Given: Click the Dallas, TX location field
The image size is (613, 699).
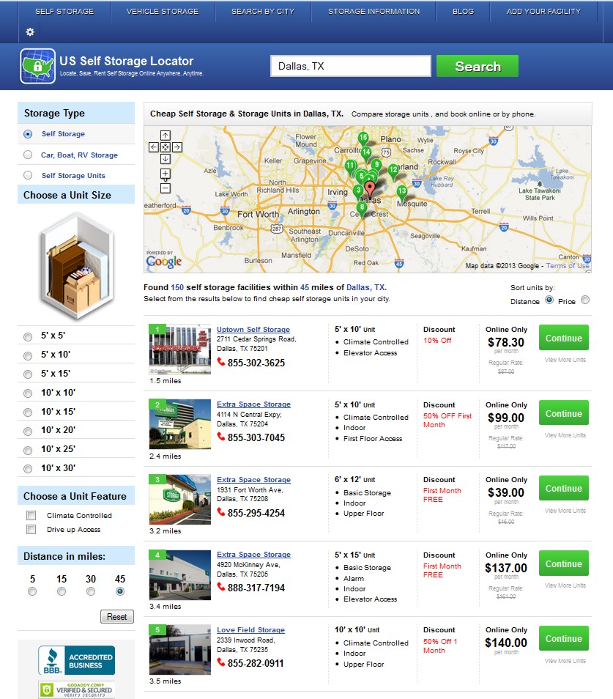Looking at the screenshot, I should pos(351,66).
